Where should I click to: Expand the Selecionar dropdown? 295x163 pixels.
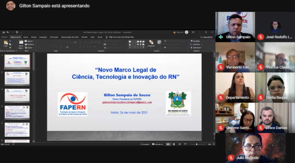pyautogui.click(x=196, y=48)
